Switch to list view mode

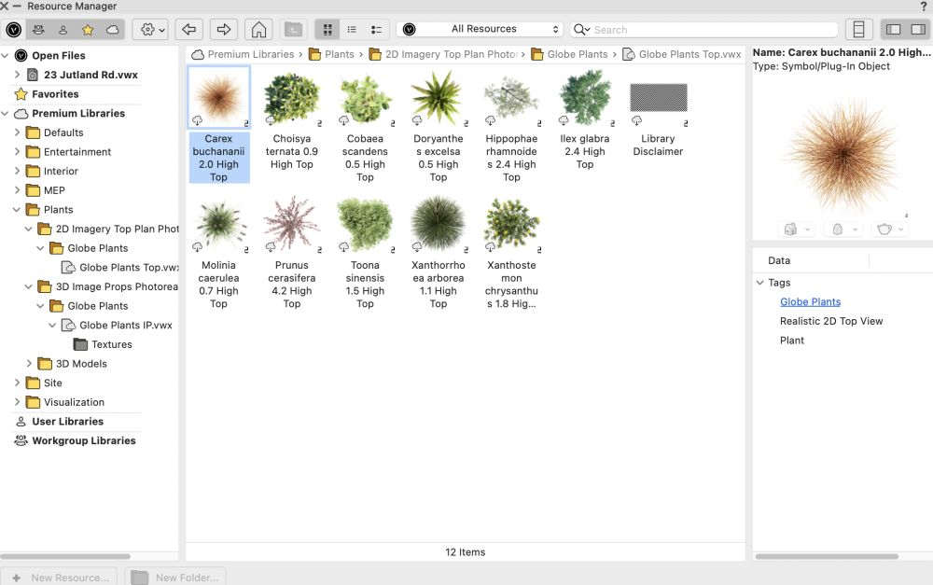[x=352, y=30]
